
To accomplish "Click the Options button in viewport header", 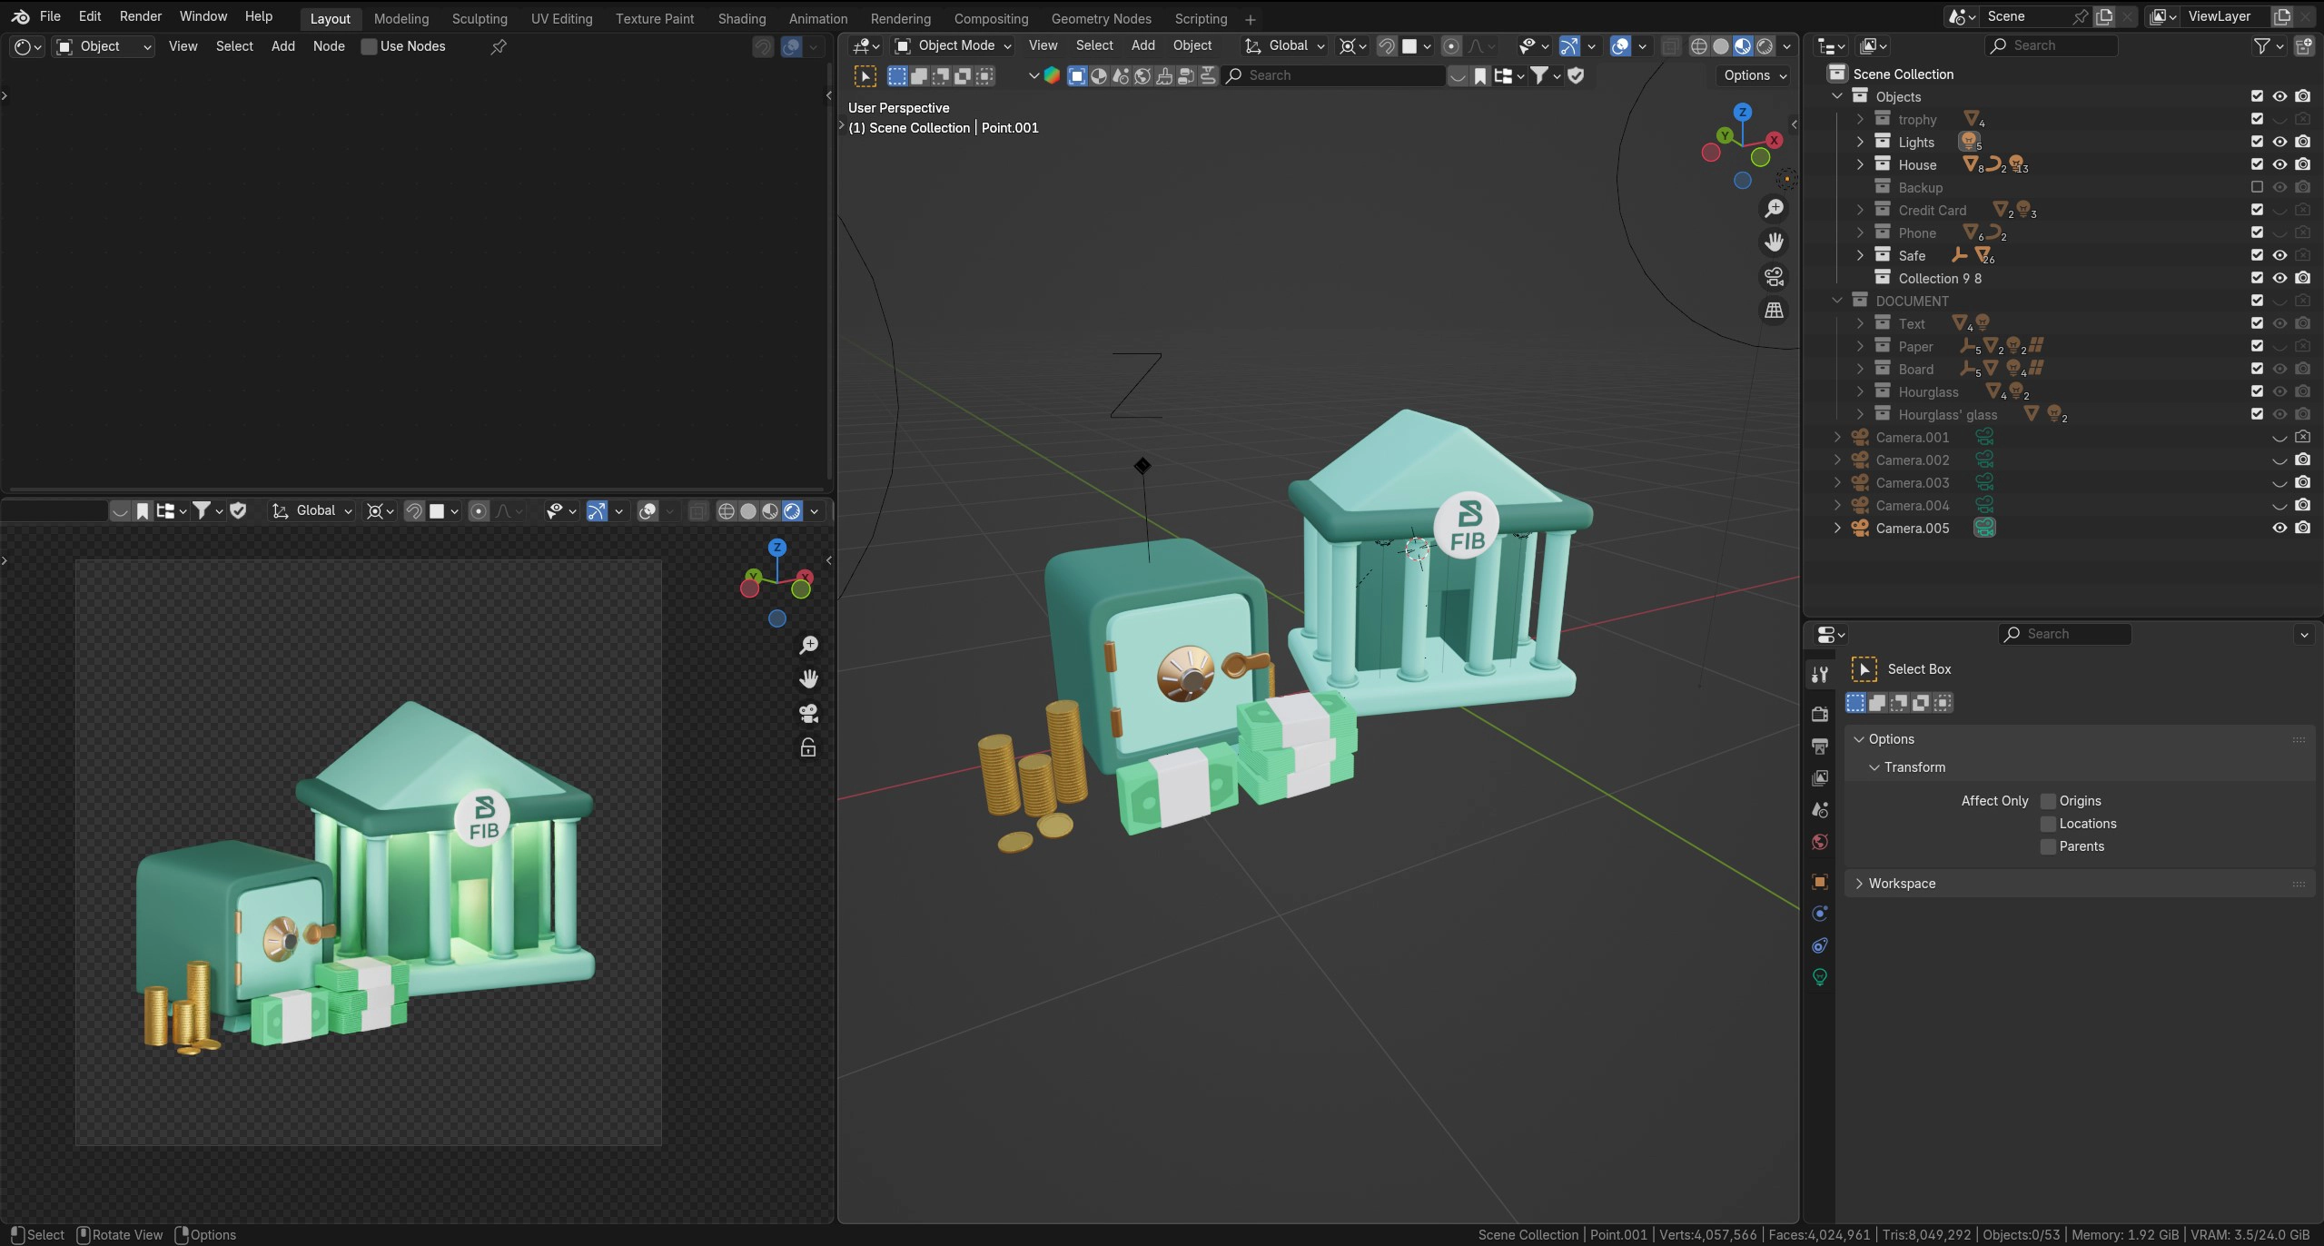I will tap(1755, 75).
